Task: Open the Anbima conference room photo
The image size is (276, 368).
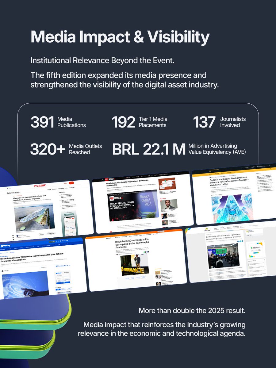Action: [224, 255]
